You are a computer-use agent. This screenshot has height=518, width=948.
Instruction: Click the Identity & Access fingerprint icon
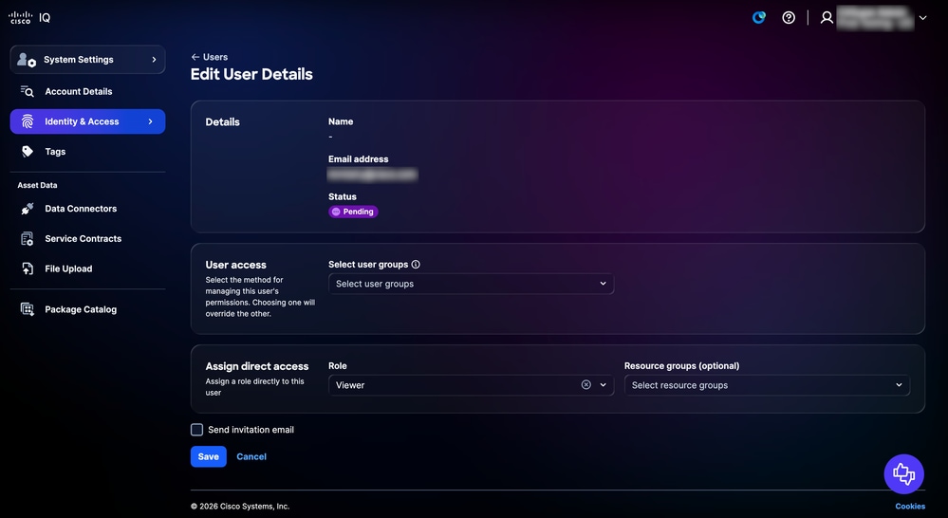click(x=28, y=121)
